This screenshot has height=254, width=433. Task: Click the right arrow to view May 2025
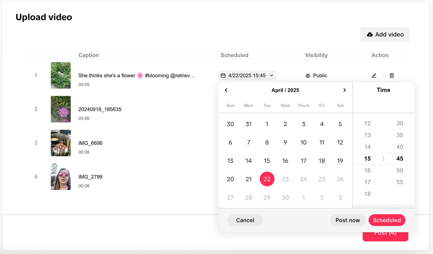click(x=345, y=90)
